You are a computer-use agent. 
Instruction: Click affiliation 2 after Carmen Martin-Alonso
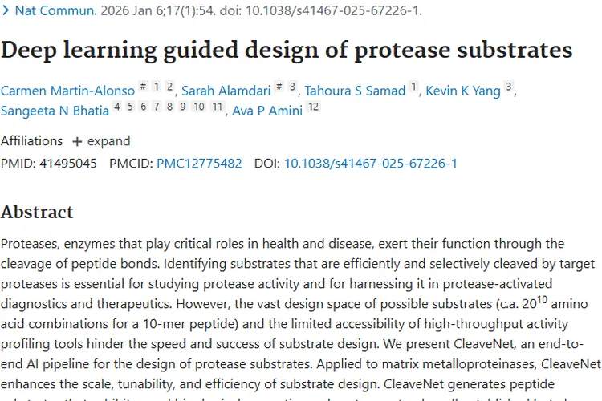(x=170, y=87)
